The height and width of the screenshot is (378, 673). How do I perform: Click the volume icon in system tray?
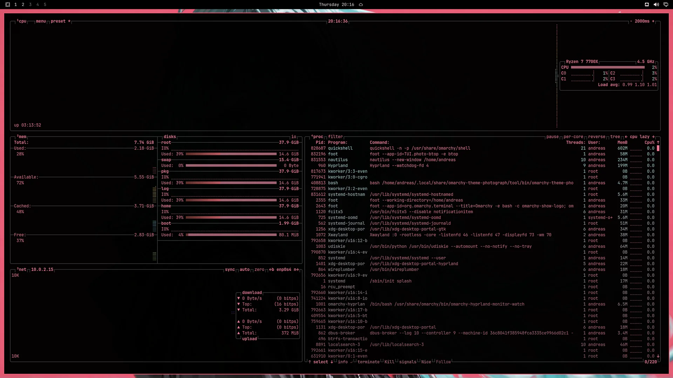(656, 5)
